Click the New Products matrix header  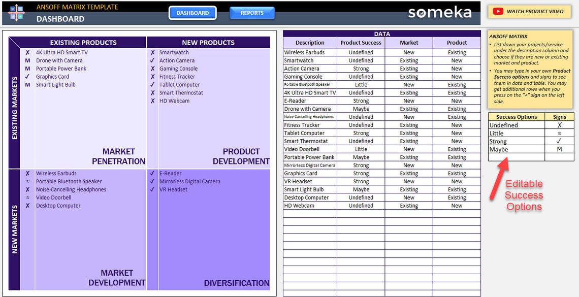click(x=208, y=43)
